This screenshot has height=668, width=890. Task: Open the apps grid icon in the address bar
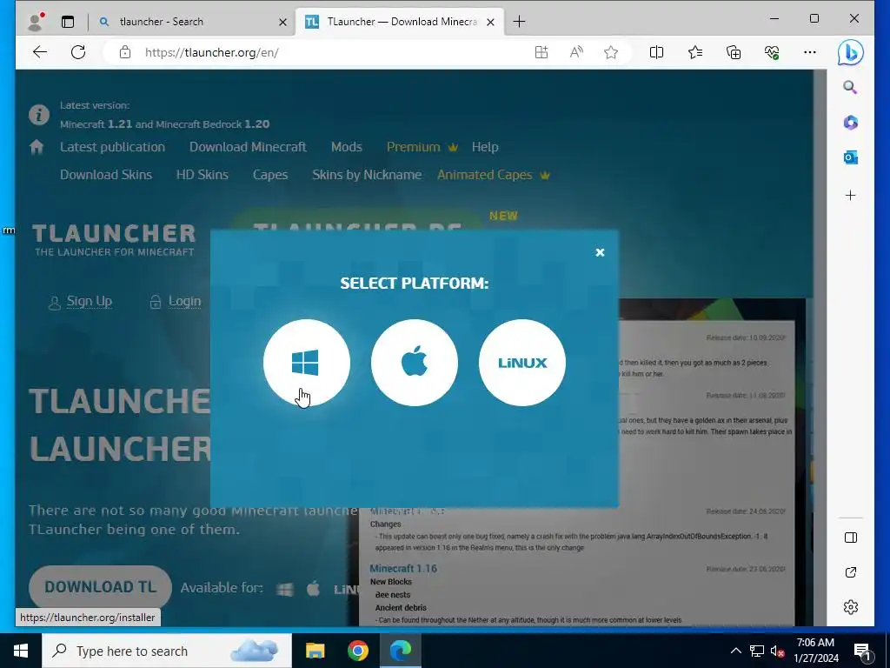tap(541, 52)
